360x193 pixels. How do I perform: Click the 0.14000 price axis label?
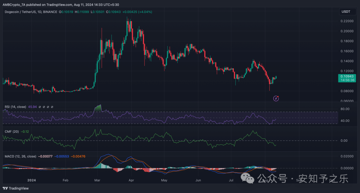point(347,61)
